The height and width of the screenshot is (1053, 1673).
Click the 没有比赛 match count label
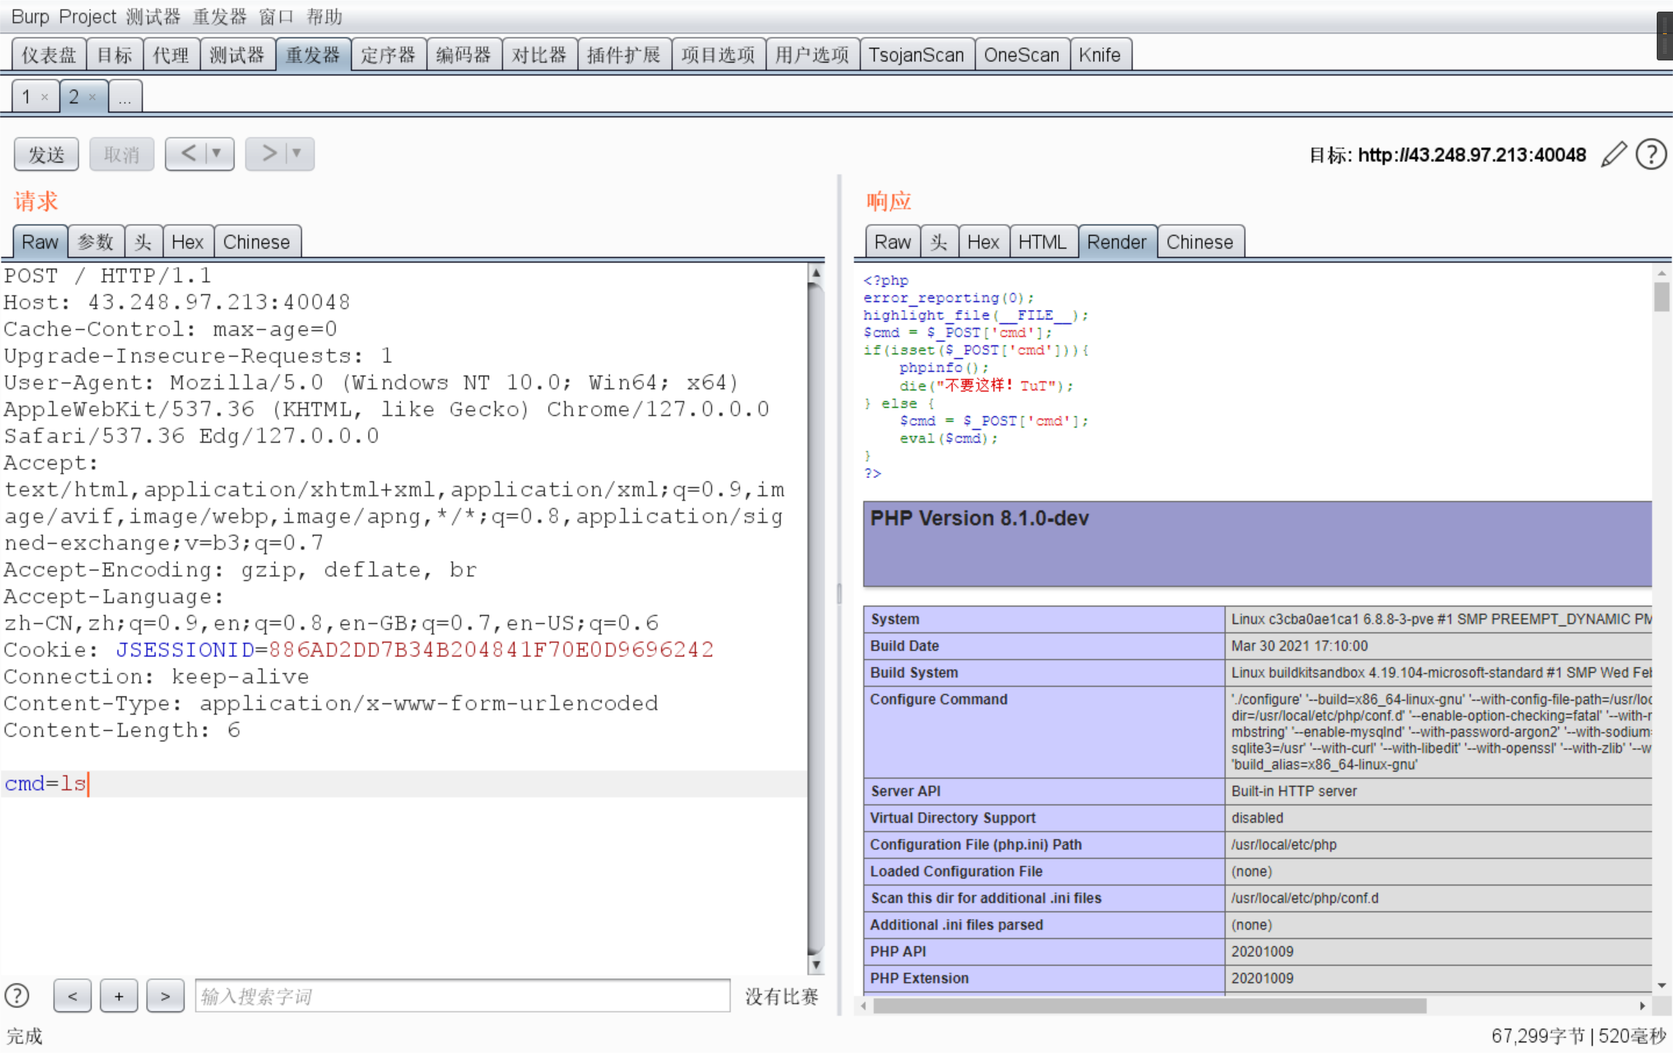[x=782, y=996]
